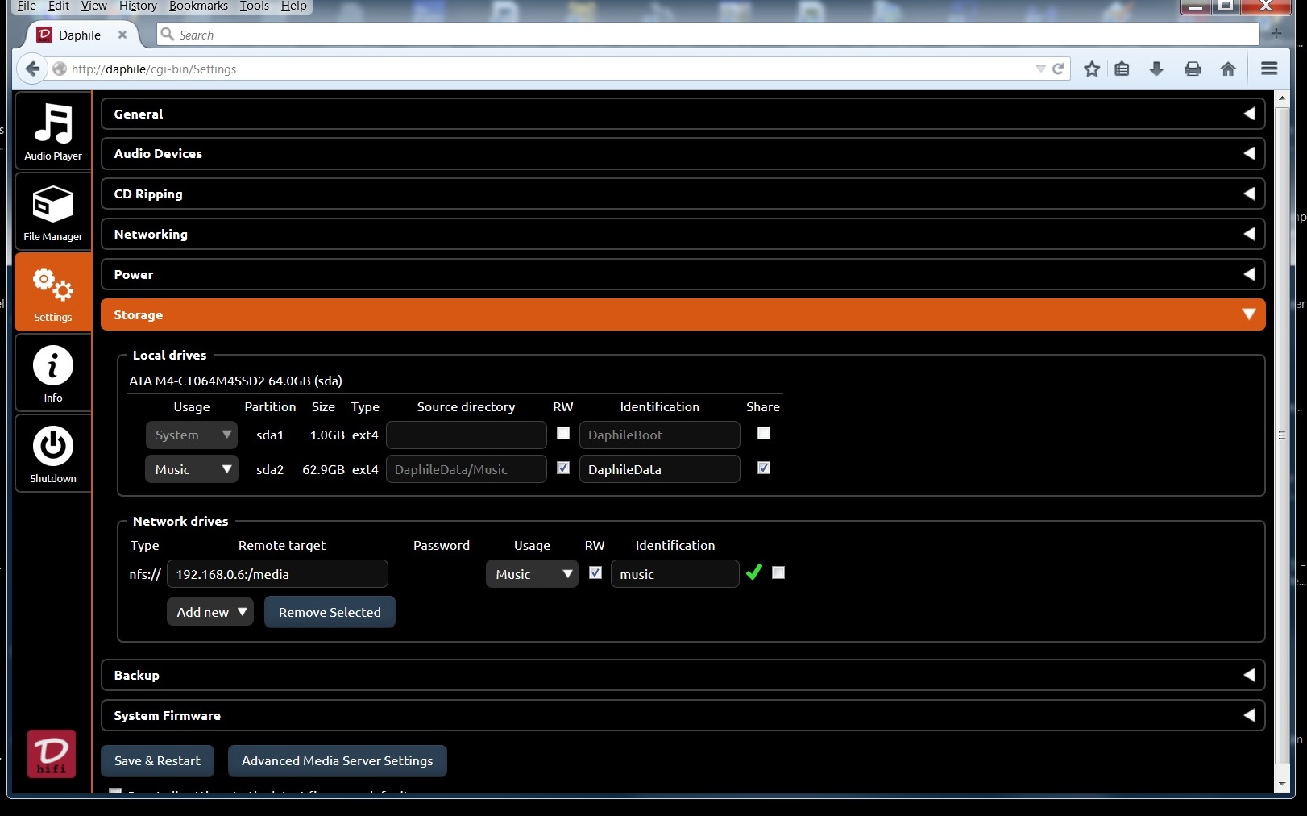Screen dimensions: 1307x816
Task: Open the Bookmarks menu
Action: coord(198,6)
